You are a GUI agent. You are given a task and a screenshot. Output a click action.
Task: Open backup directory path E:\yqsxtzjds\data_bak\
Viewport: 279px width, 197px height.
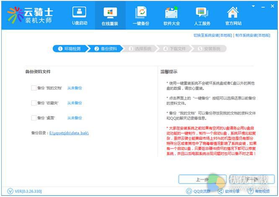(x=69, y=133)
